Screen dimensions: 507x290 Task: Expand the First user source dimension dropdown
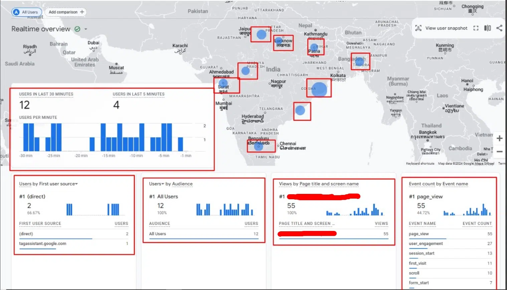pyautogui.click(x=76, y=184)
